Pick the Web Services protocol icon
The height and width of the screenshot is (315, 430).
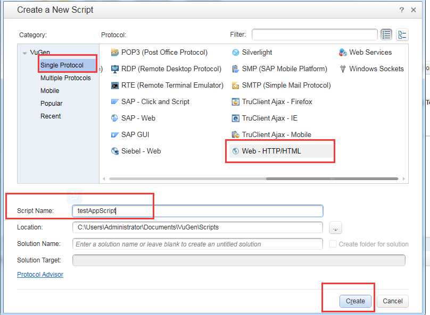click(343, 52)
